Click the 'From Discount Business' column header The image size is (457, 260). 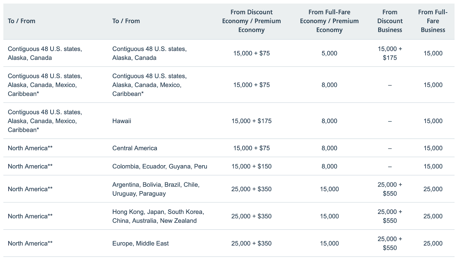point(390,21)
